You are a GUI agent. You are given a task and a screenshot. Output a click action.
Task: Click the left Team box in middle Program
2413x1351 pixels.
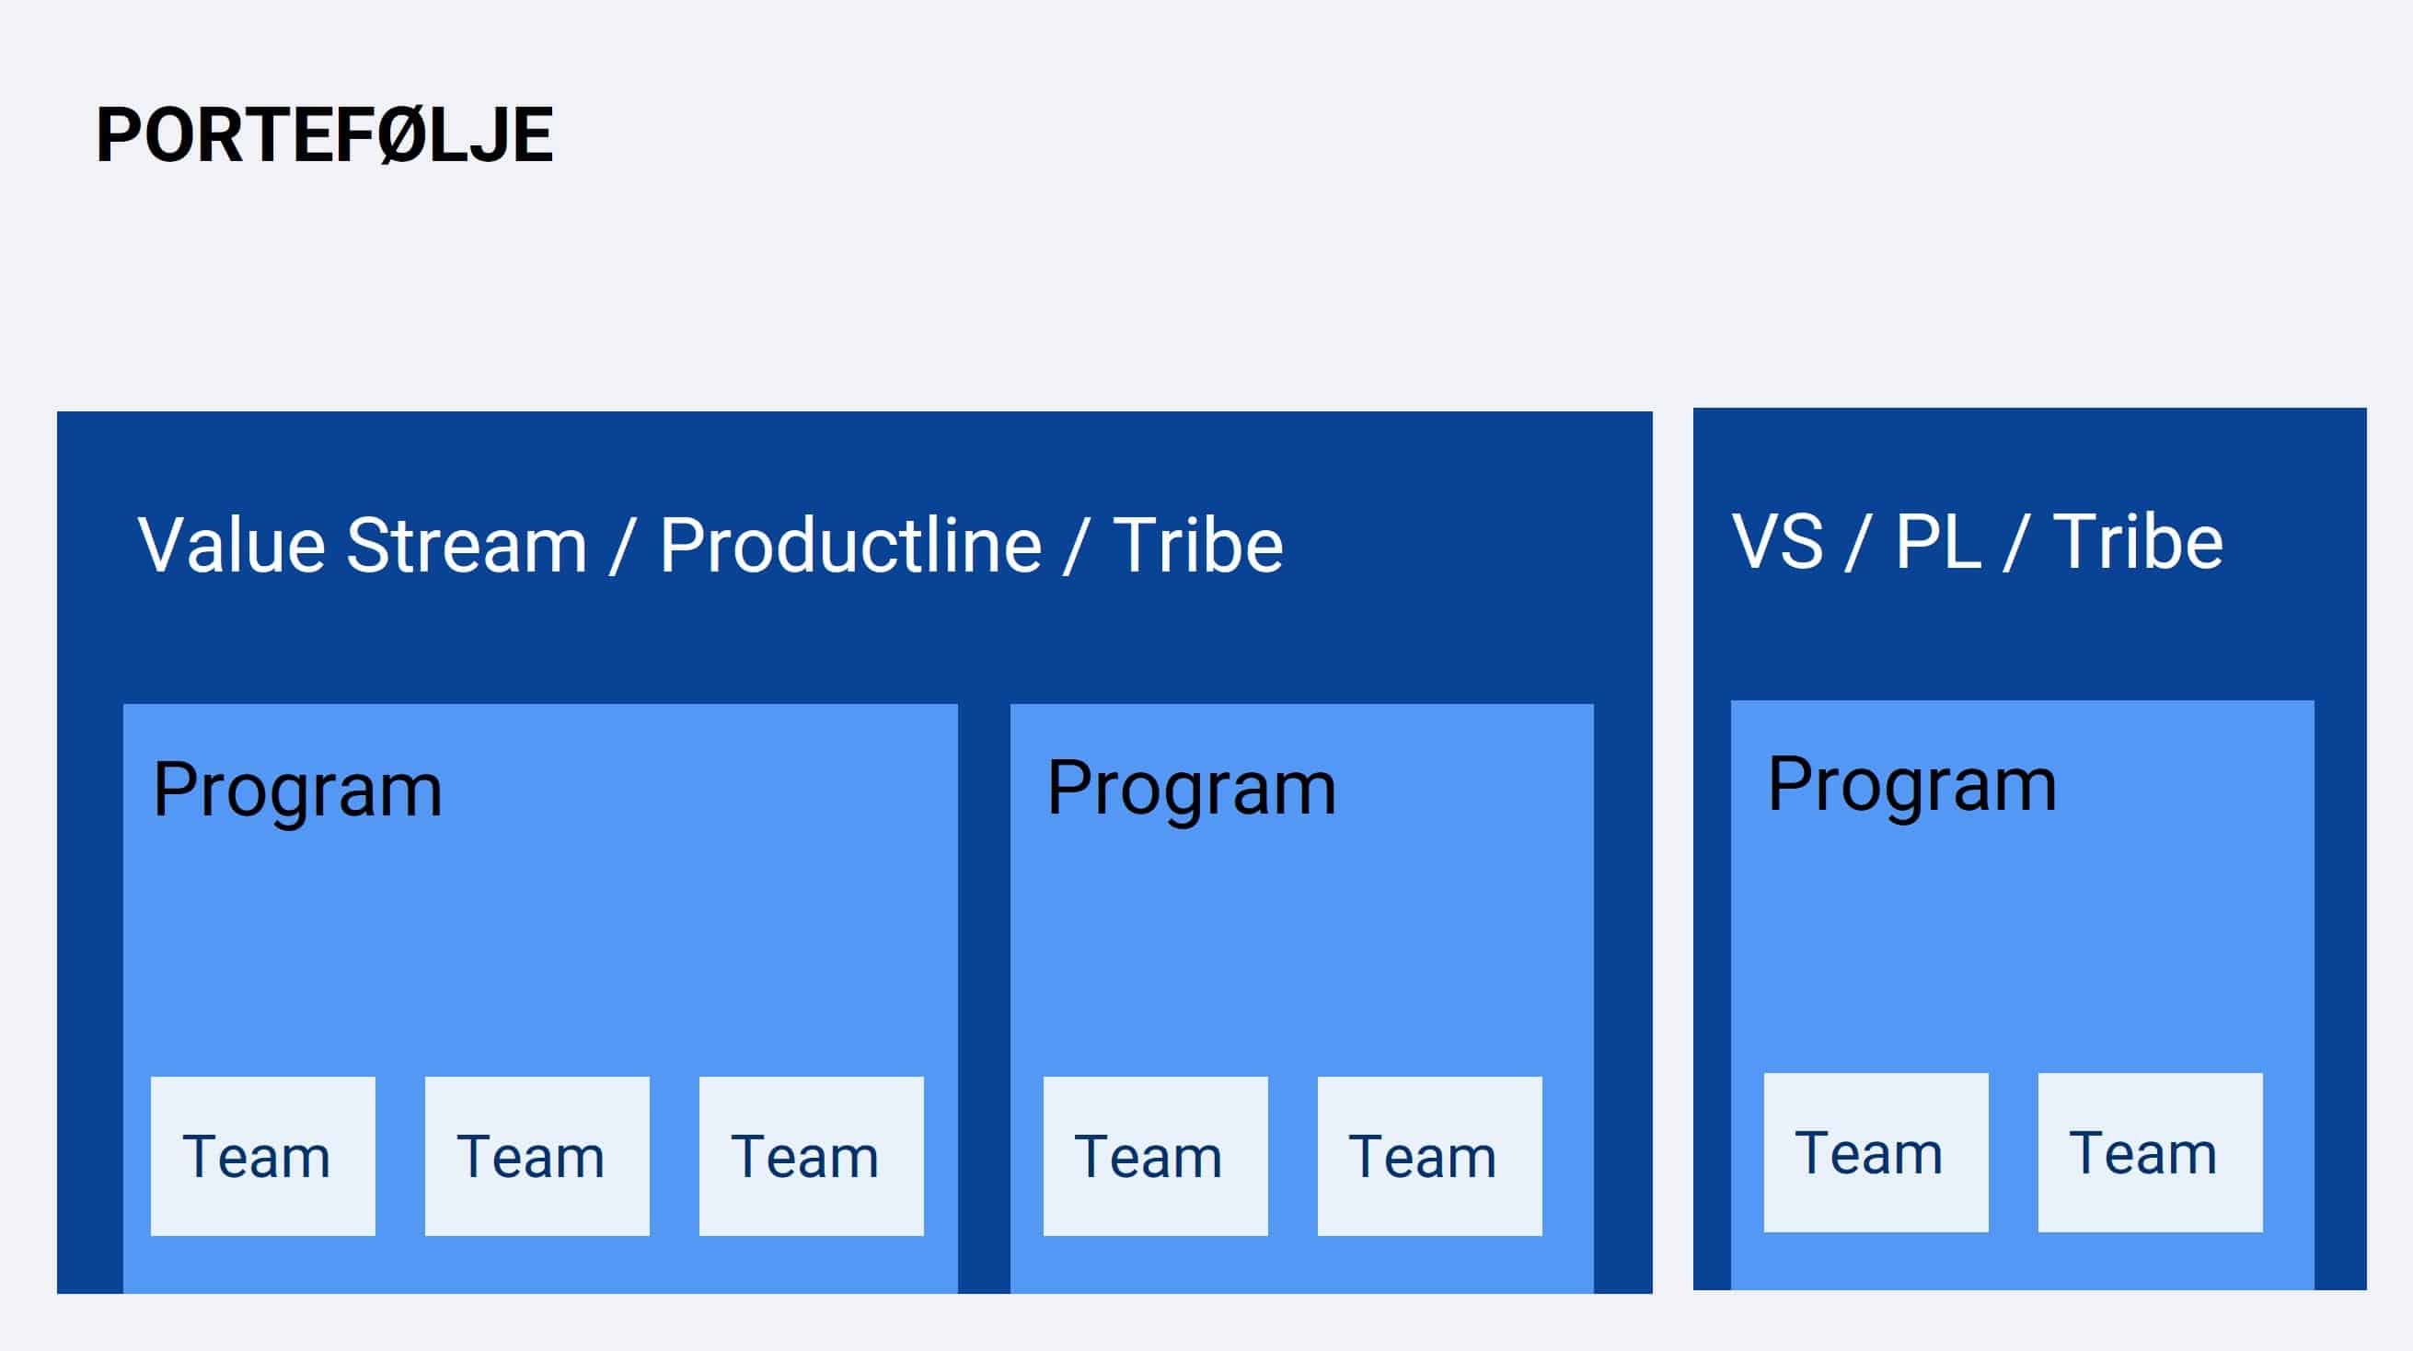coord(1156,1156)
